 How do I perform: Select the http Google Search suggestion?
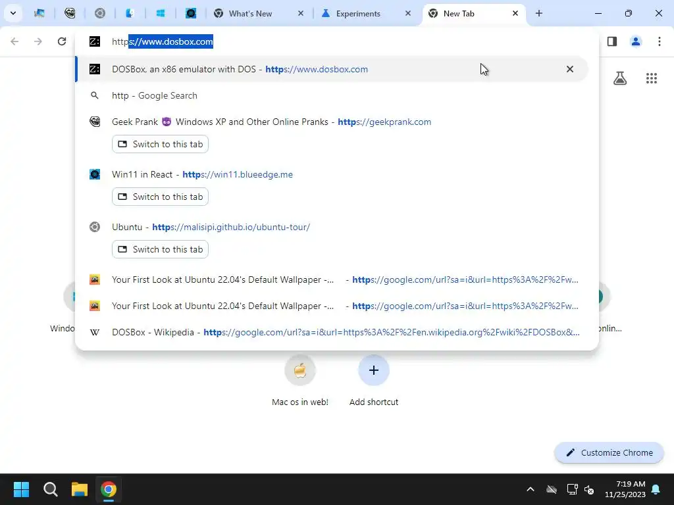(x=332, y=95)
